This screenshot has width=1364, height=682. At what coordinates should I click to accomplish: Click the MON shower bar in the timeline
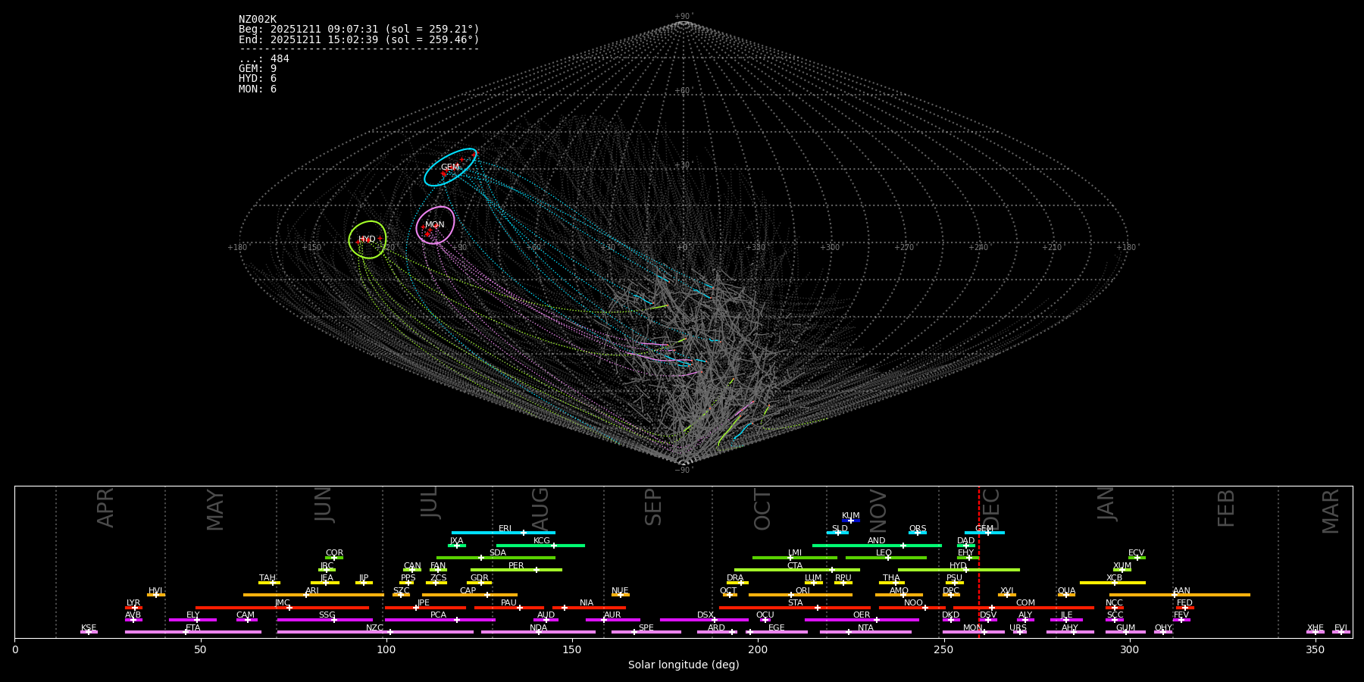pyautogui.click(x=974, y=632)
